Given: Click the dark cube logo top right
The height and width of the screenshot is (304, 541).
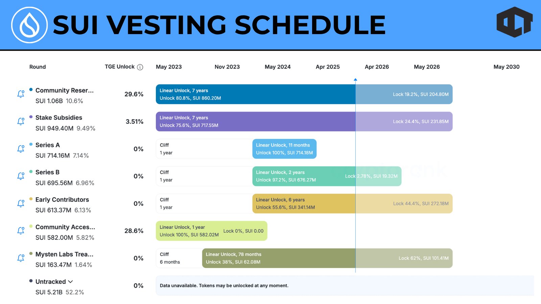Looking at the screenshot, I should 514,22.
